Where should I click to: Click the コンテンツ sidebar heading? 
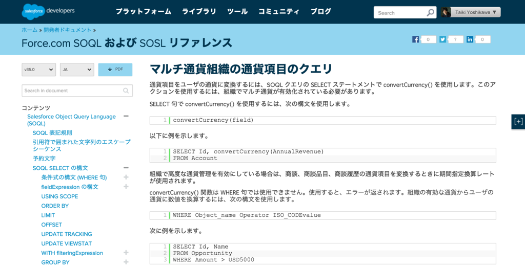36,107
